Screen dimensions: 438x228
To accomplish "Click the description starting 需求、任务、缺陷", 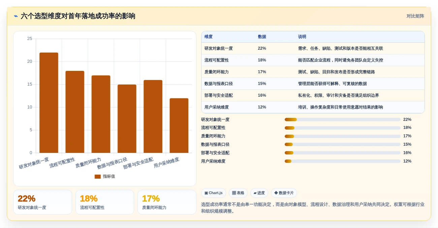I will [x=341, y=48].
